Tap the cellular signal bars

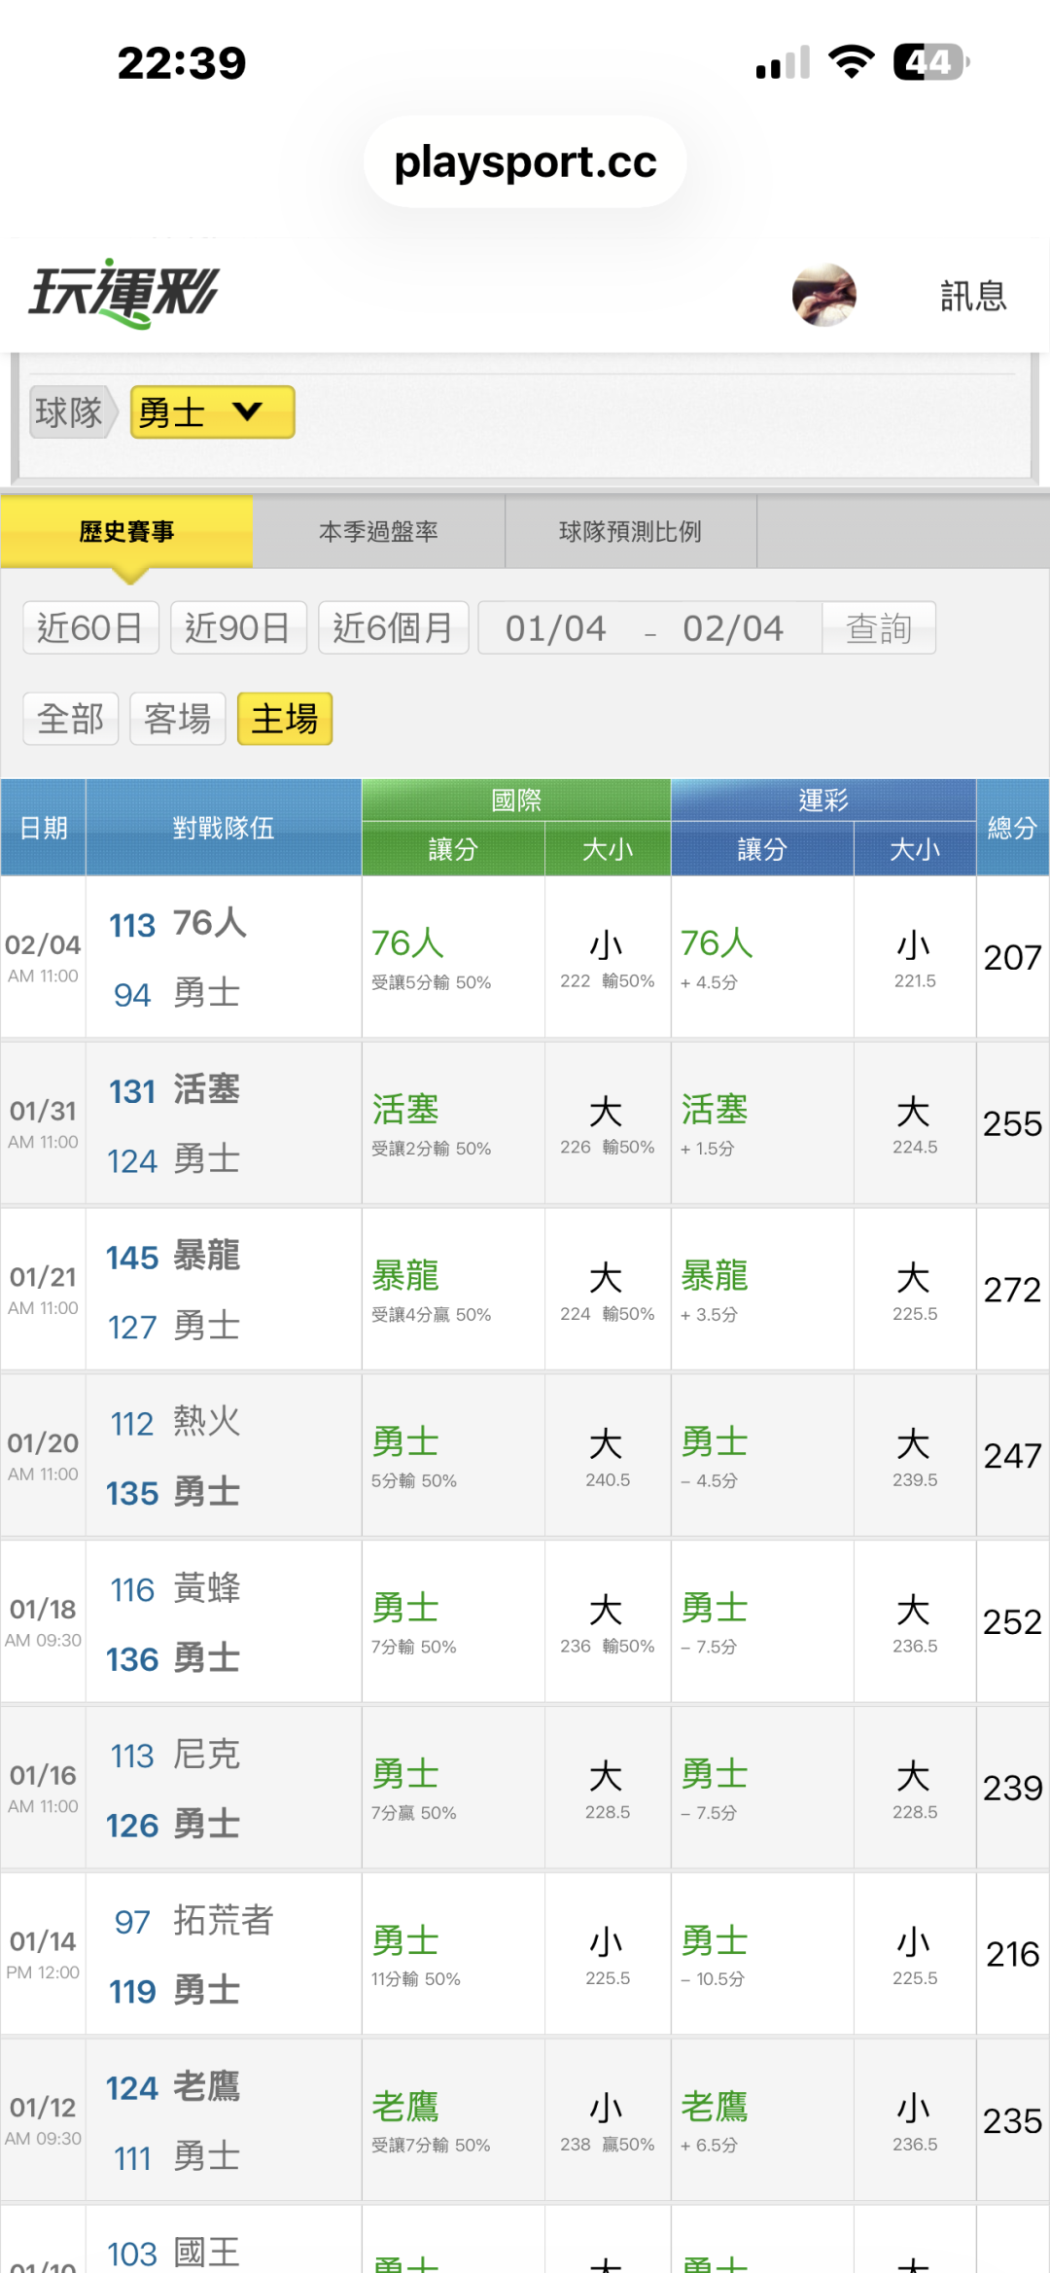coord(783,64)
